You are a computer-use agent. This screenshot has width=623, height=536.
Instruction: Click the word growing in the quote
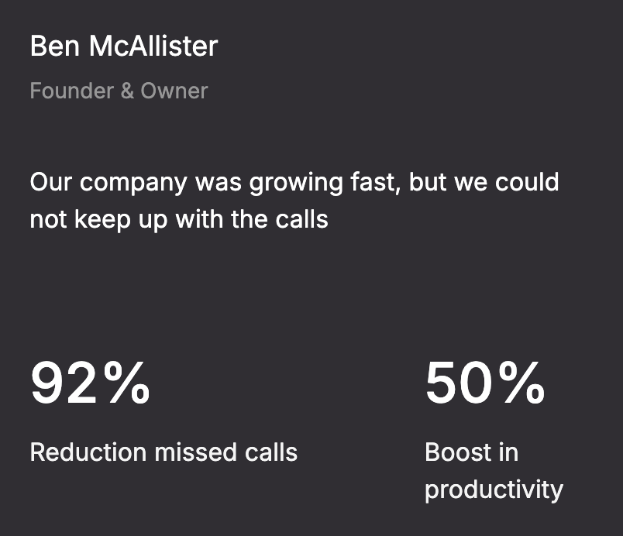[296, 184]
